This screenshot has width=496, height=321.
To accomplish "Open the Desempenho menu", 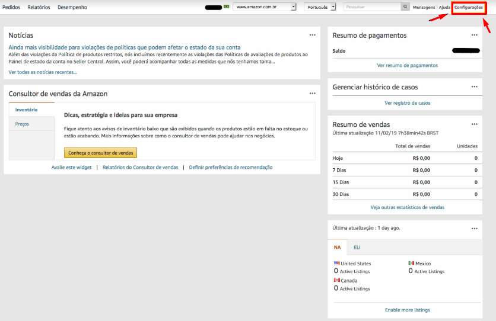I will [x=72, y=7].
